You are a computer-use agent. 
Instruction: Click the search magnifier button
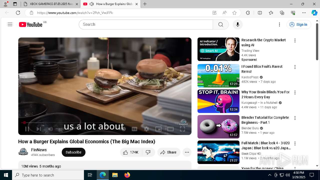(x=220, y=24)
